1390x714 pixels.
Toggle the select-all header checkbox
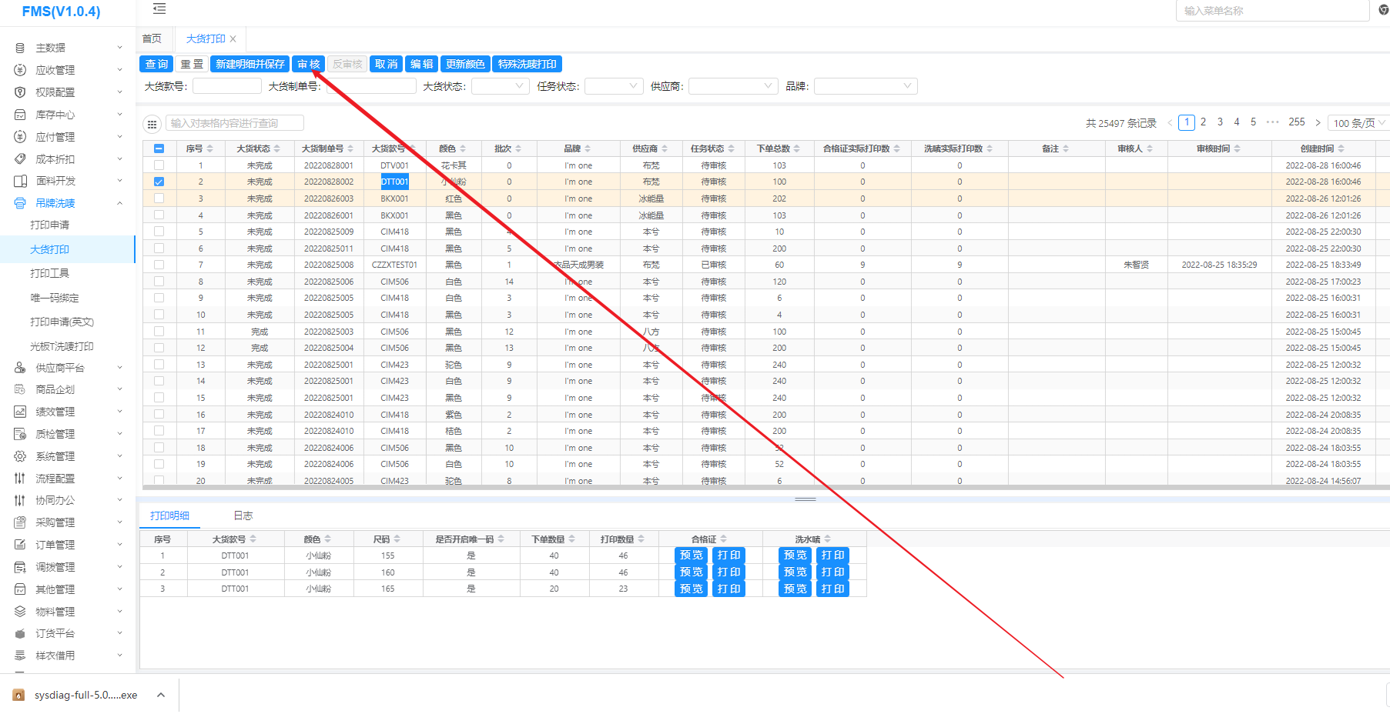click(x=159, y=148)
